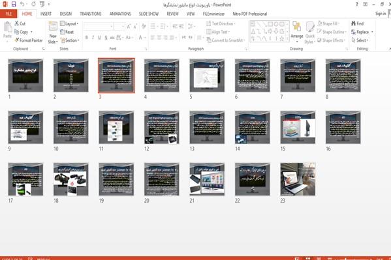Click the Save icon in quick access toolbar
The width and height of the screenshot is (391, 260).
coord(14,4)
